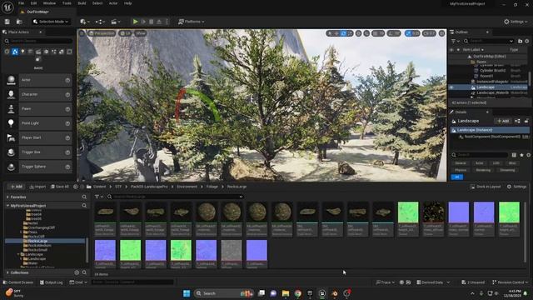This screenshot has width=533, height=300.
Task: Open the Selection Mode dropdown
Action: [x=51, y=22]
